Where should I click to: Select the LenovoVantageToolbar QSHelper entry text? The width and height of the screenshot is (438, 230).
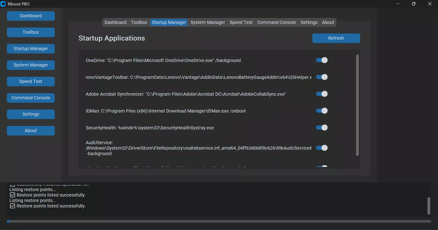pos(199,77)
